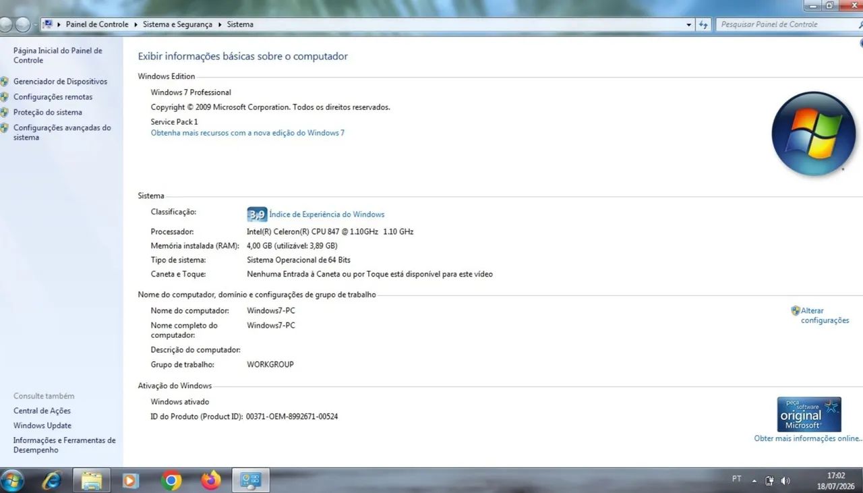Select Painel de Controle breadcrumb

click(97, 24)
